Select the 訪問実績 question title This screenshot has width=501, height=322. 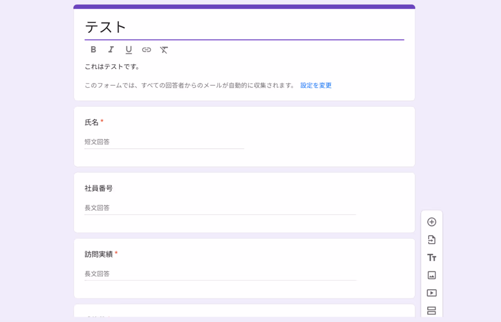[99, 254]
